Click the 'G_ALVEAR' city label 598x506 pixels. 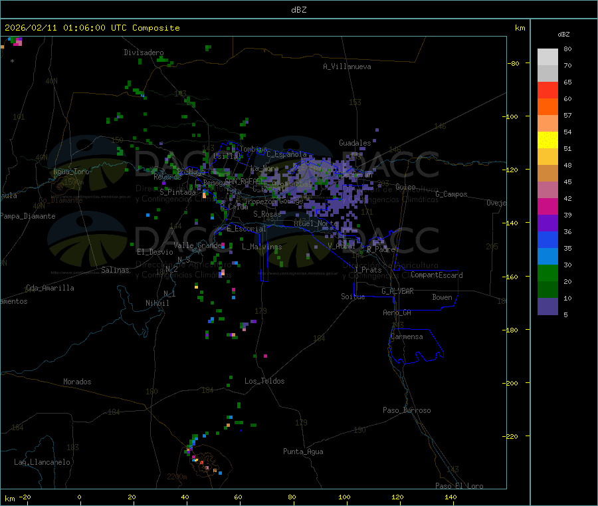click(397, 291)
